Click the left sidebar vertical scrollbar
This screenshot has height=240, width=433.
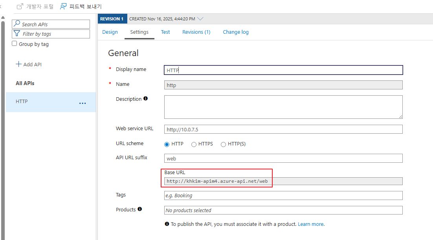coord(3,129)
